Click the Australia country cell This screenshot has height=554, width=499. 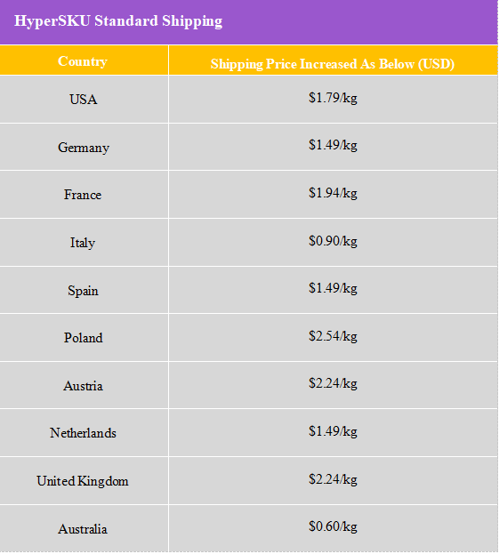pyautogui.click(x=85, y=528)
